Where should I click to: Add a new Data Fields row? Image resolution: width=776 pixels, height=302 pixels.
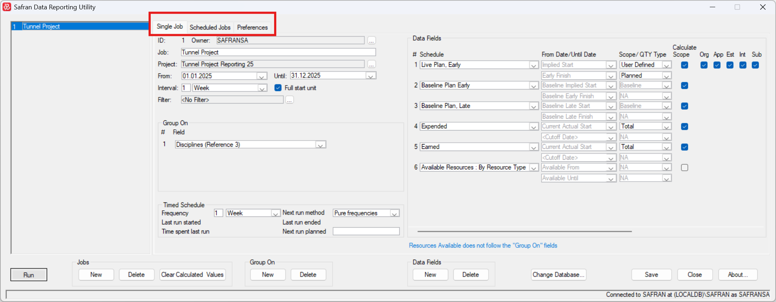click(430, 275)
